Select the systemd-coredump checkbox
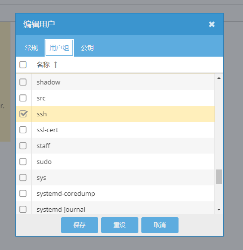This screenshot has width=243, height=250. 23,193
